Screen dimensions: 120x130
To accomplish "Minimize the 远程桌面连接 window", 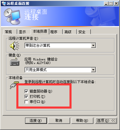I will tap(106, 4).
